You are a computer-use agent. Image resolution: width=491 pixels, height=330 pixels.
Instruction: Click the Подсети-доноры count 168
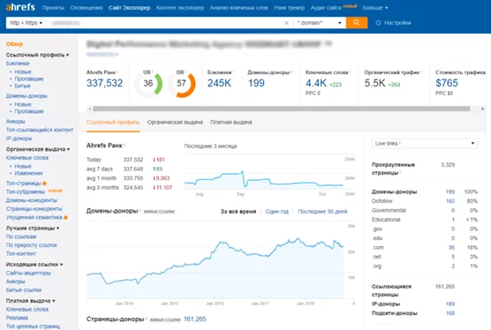(450, 313)
